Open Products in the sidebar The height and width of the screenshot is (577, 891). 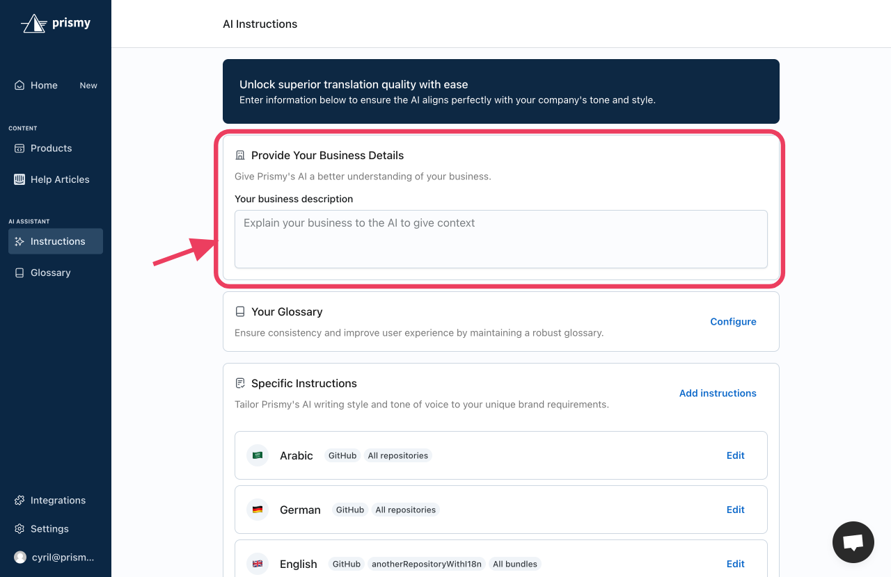pyautogui.click(x=56, y=148)
